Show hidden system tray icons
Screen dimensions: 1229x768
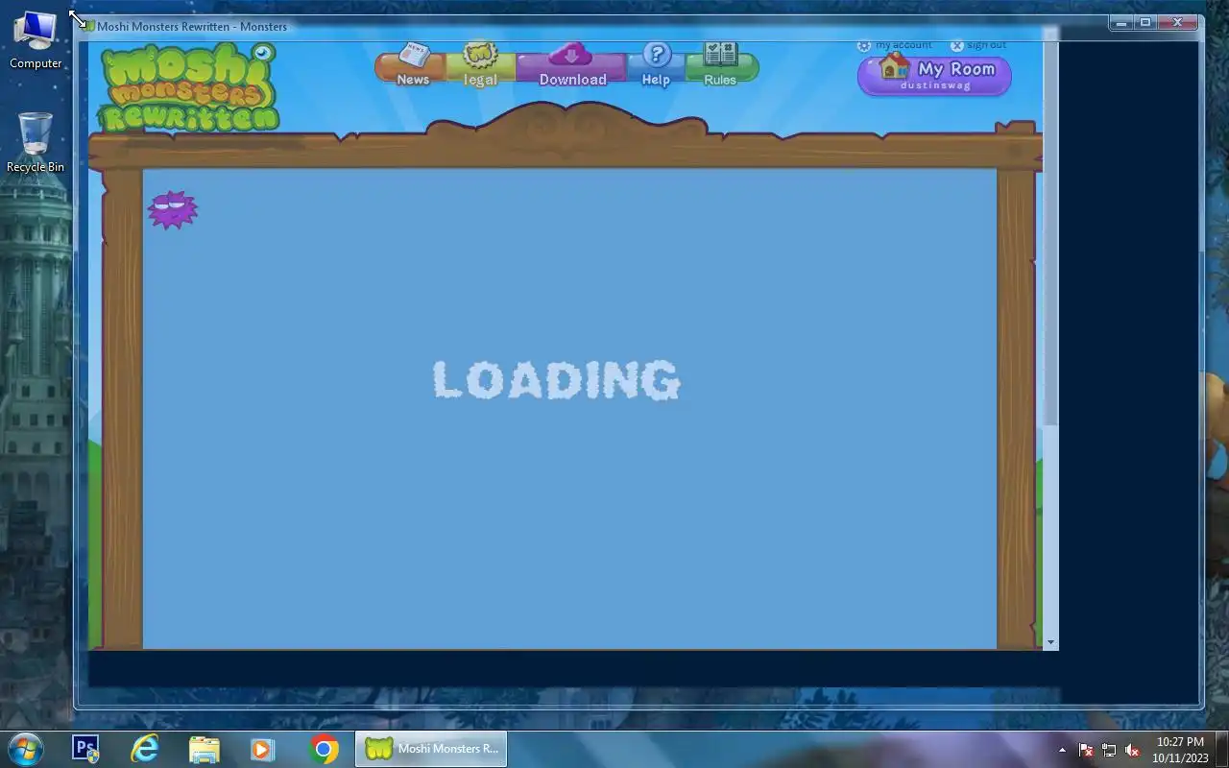[1062, 750]
